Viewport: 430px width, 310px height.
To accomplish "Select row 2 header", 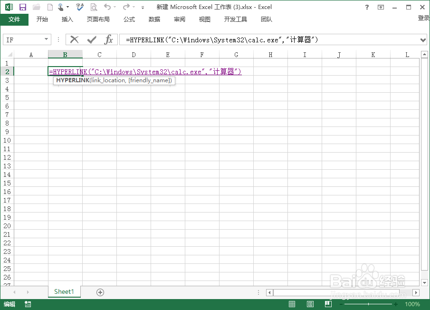I will (x=7, y=72).
